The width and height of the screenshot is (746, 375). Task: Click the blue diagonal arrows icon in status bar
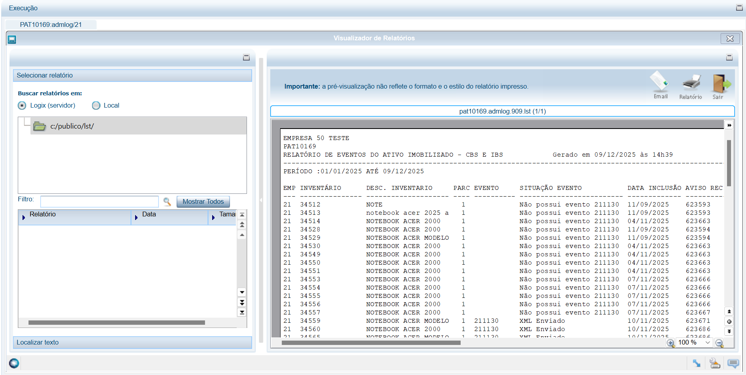pyautogui.click(x=696, y=363)
